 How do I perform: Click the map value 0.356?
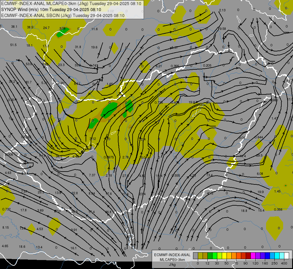tap(278, 210)
